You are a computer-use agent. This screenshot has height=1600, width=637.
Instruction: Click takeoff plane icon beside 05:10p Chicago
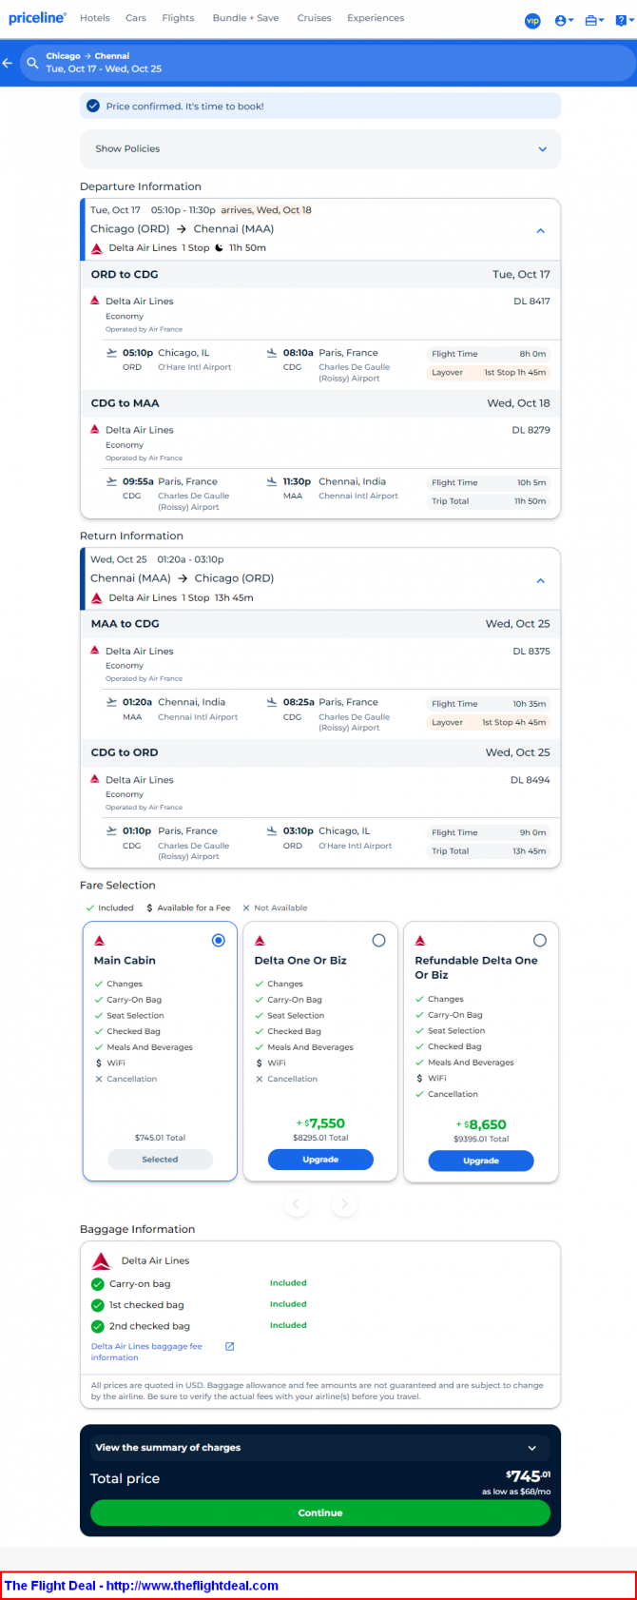click(112, 353)
